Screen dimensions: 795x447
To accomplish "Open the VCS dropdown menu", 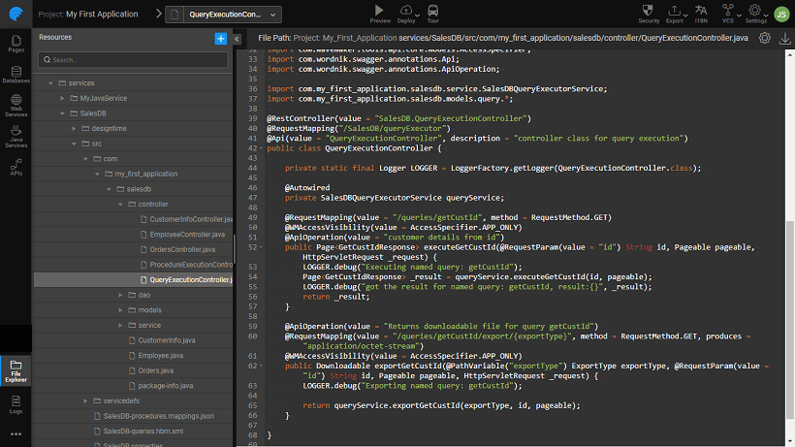I will (x=729, y=13).
